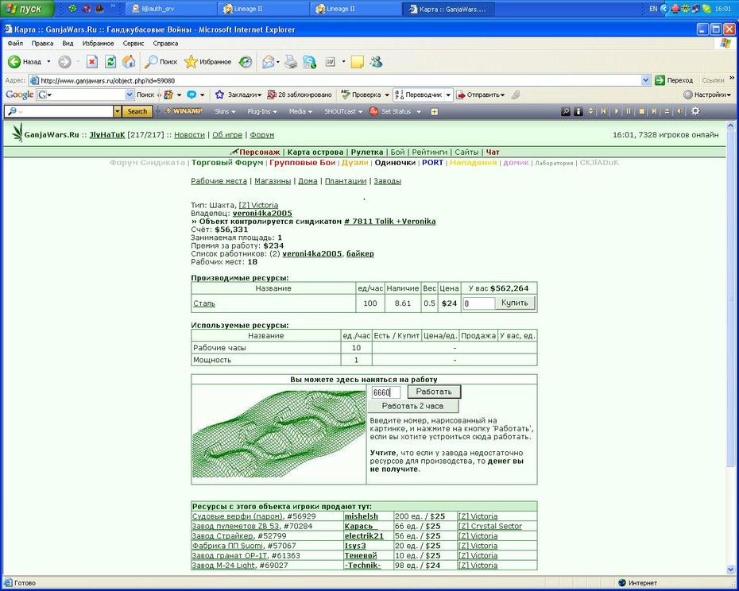Open the Messenger people icon
This screenshot has width=739, height=591.
(x=376, y=62)
